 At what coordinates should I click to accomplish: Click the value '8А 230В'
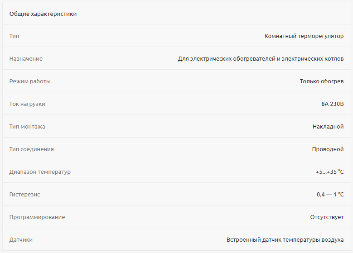click(333, 104)
